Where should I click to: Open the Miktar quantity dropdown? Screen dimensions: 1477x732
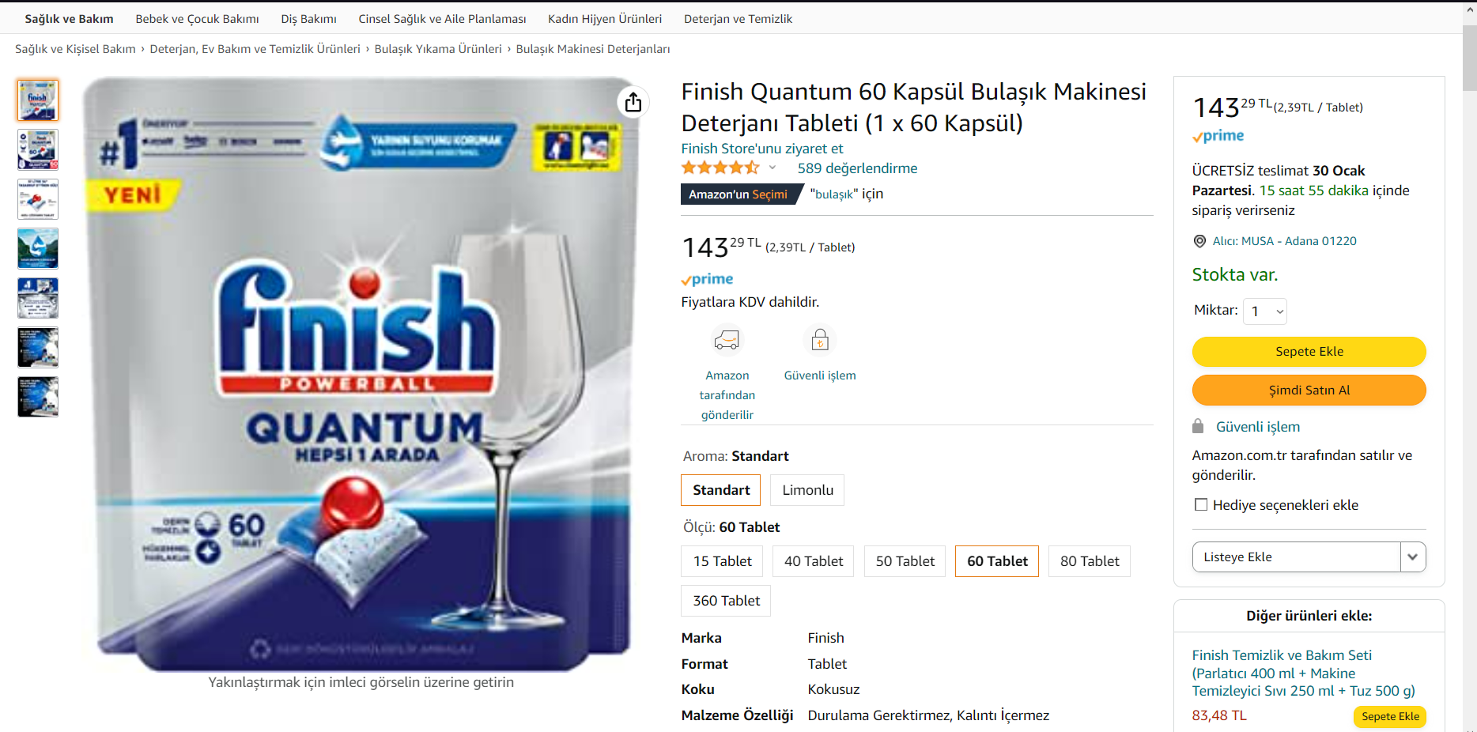click(x=1265, y=311)
